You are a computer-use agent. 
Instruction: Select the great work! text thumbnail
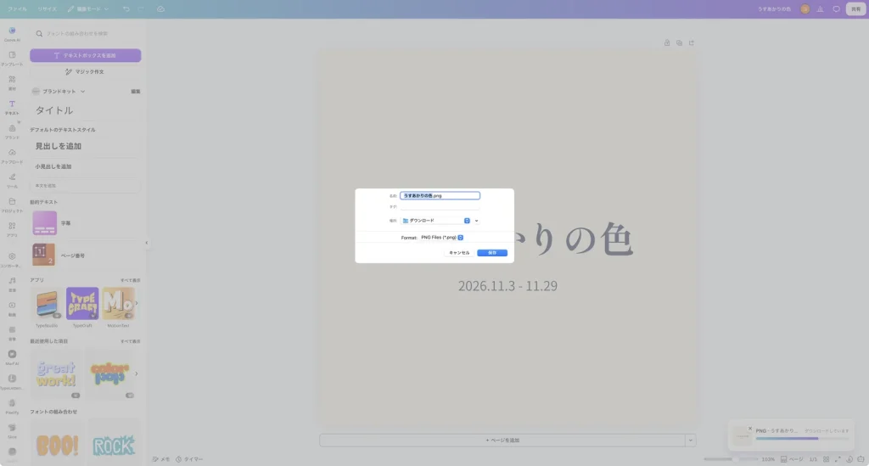[x=56, y=373]
